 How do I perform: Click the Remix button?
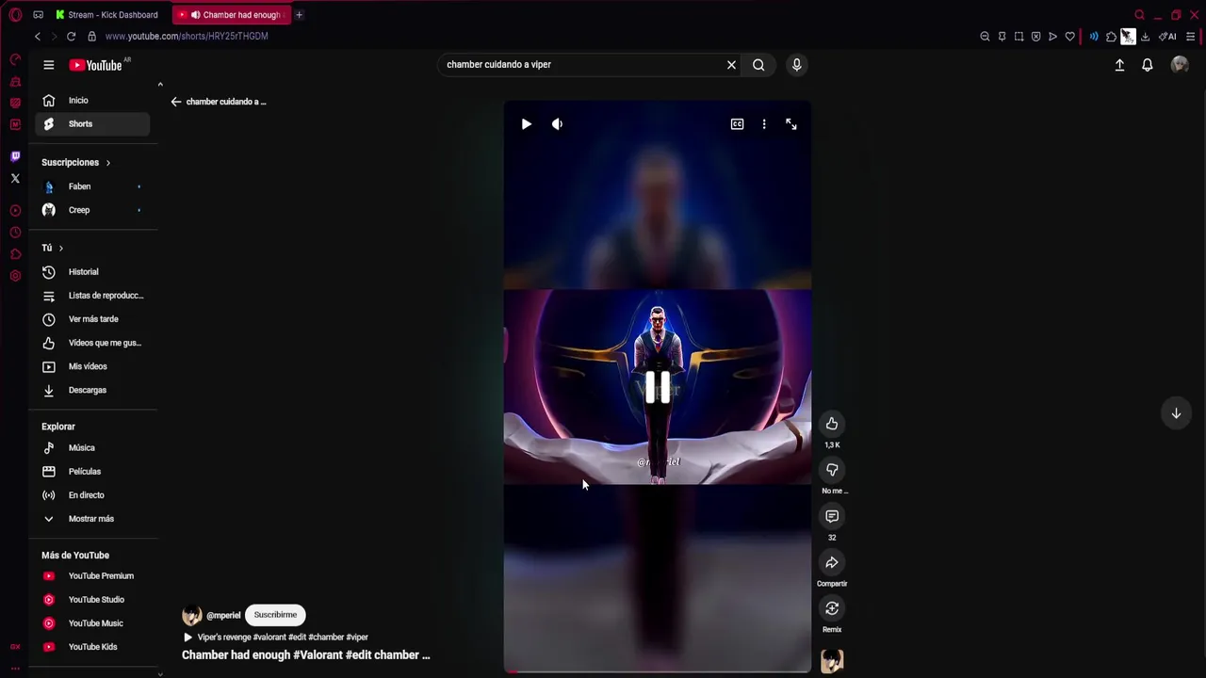[832, 608]
